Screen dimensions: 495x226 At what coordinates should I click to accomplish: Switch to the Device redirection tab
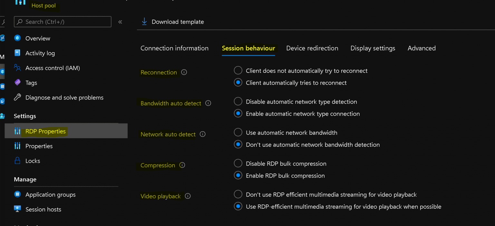pos(312,48)
